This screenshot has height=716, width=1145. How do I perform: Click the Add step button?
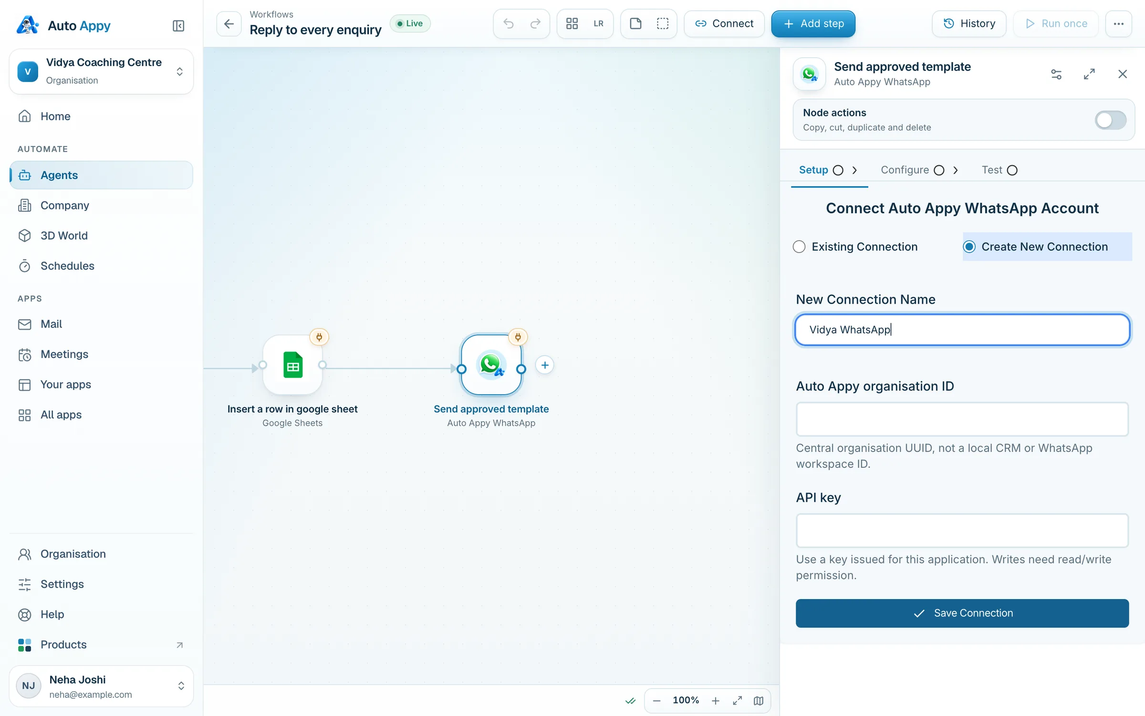pos(813,23)
